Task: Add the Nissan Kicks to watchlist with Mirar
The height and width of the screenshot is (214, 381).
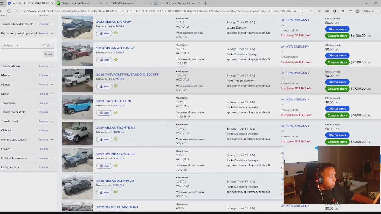Action: (104, 33)
